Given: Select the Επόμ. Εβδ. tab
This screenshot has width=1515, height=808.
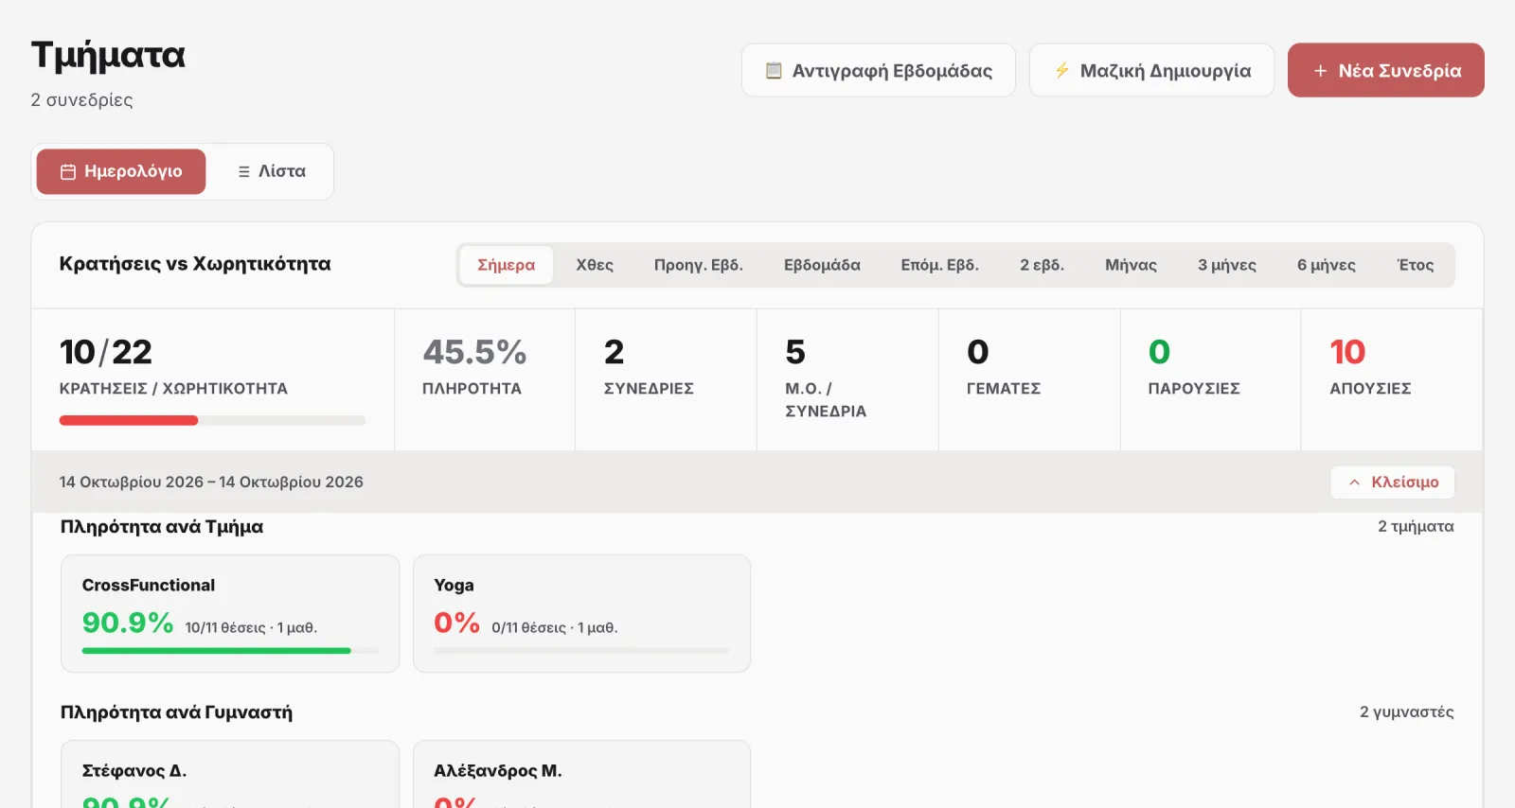Looking at the screenshot, I should [x=940, y=265].
